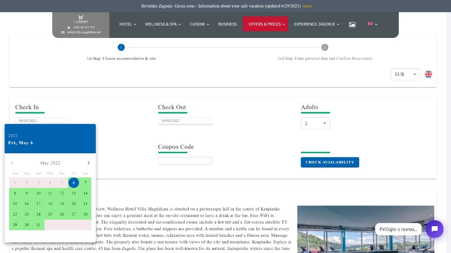Open the photo gallery icon in navbar

[352, 25]
